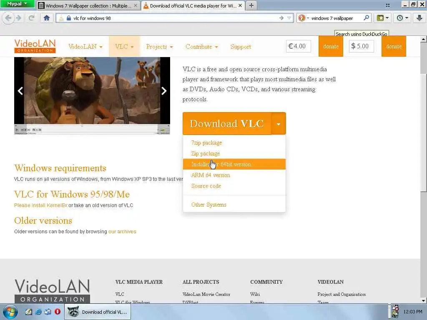427x320 pixels.
Task: Select Source code from download menu
Action: click(x=206, y=186)
